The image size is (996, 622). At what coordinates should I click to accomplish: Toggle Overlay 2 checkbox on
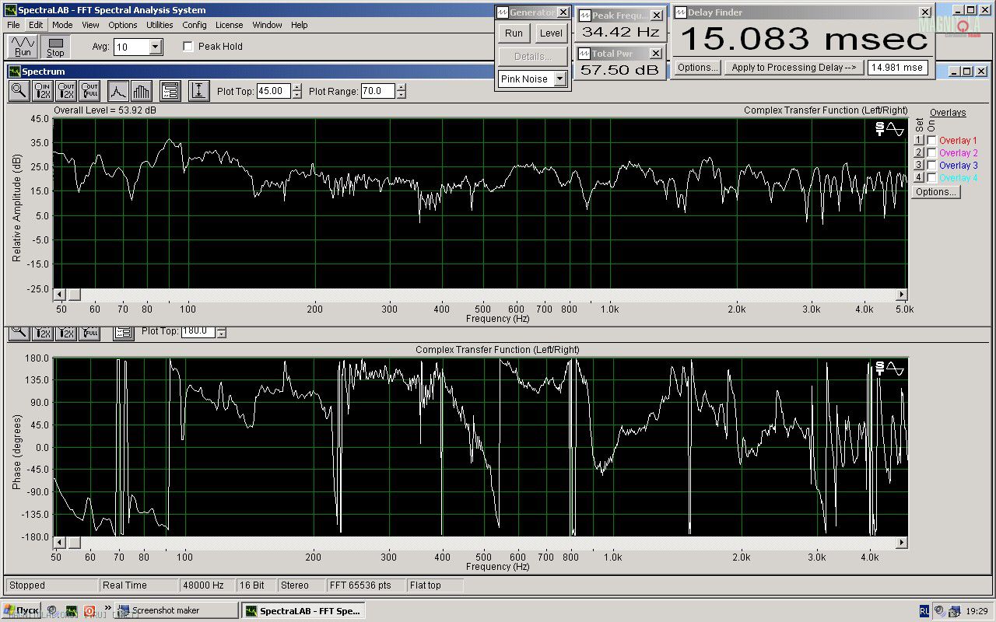[931, 153]
